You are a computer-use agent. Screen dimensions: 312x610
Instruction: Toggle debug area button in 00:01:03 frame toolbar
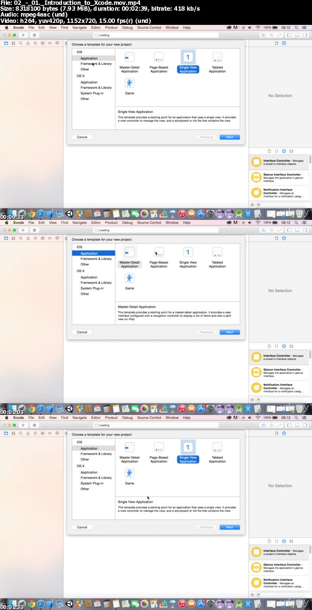click(296, 230)
